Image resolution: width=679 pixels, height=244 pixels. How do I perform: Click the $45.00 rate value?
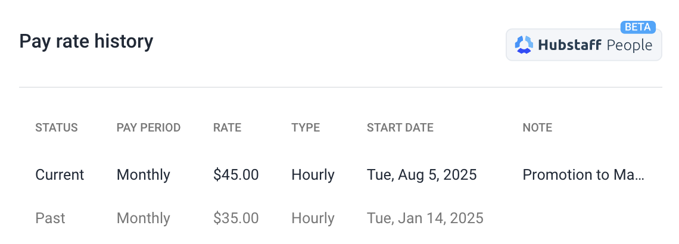tap(236, 175)
